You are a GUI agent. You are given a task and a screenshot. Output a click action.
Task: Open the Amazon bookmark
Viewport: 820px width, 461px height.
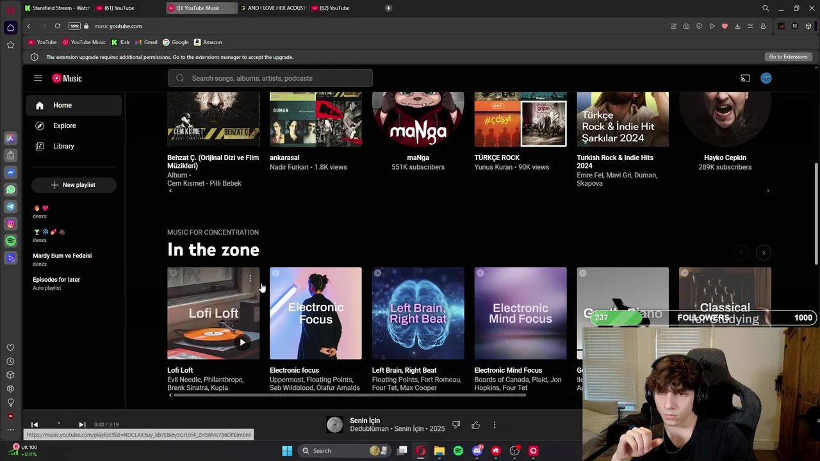208,42
